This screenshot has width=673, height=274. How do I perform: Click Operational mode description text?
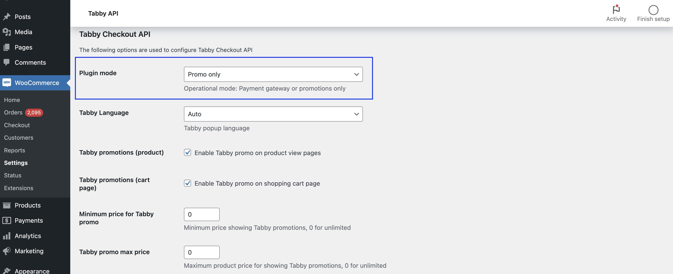(x=265, y=88)
